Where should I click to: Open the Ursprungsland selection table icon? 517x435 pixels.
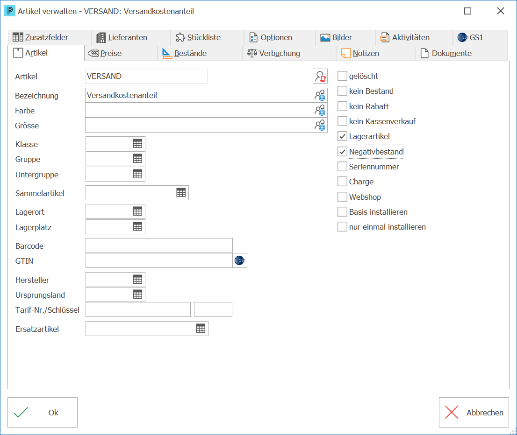pos(137,295)
